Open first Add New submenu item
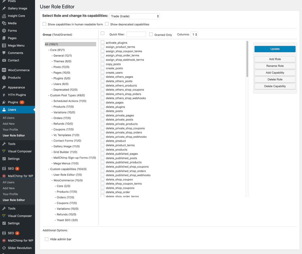 (9, 124)
